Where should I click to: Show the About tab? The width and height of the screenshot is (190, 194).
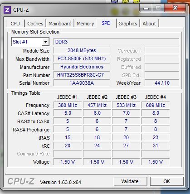click(149, 24)
